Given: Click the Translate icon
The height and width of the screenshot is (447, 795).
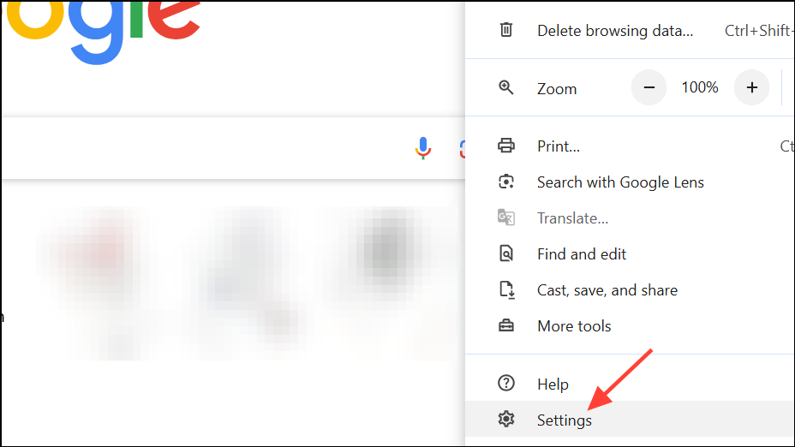Looking at the screenshot, I should (x=506, y=218).
